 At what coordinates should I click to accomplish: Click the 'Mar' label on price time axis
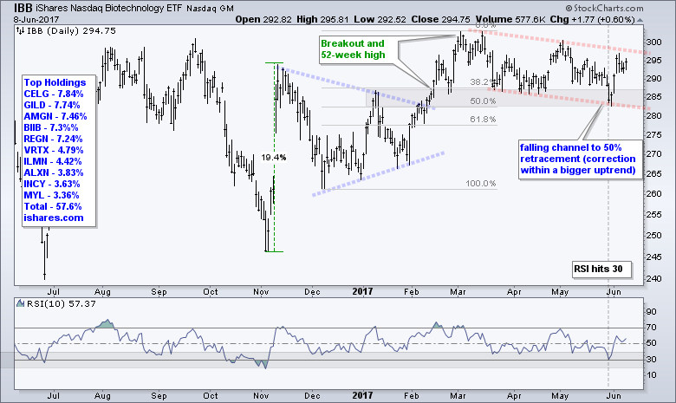[x=458, y=292]
